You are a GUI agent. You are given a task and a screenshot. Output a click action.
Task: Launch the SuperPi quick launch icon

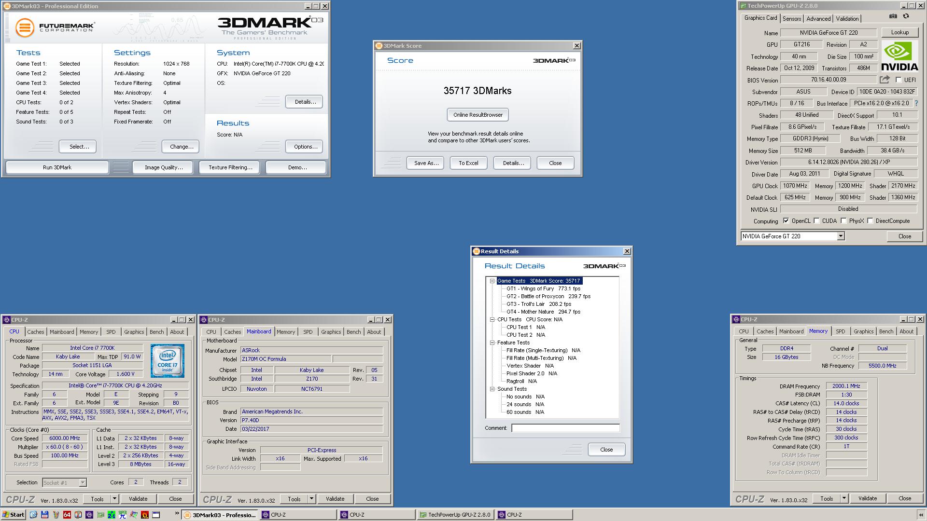(x=122, y=515)
